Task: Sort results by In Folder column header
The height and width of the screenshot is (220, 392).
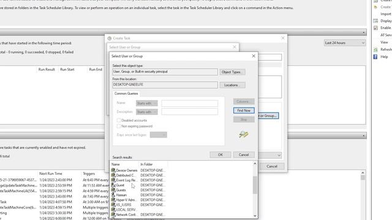Action: click(153, 164)
